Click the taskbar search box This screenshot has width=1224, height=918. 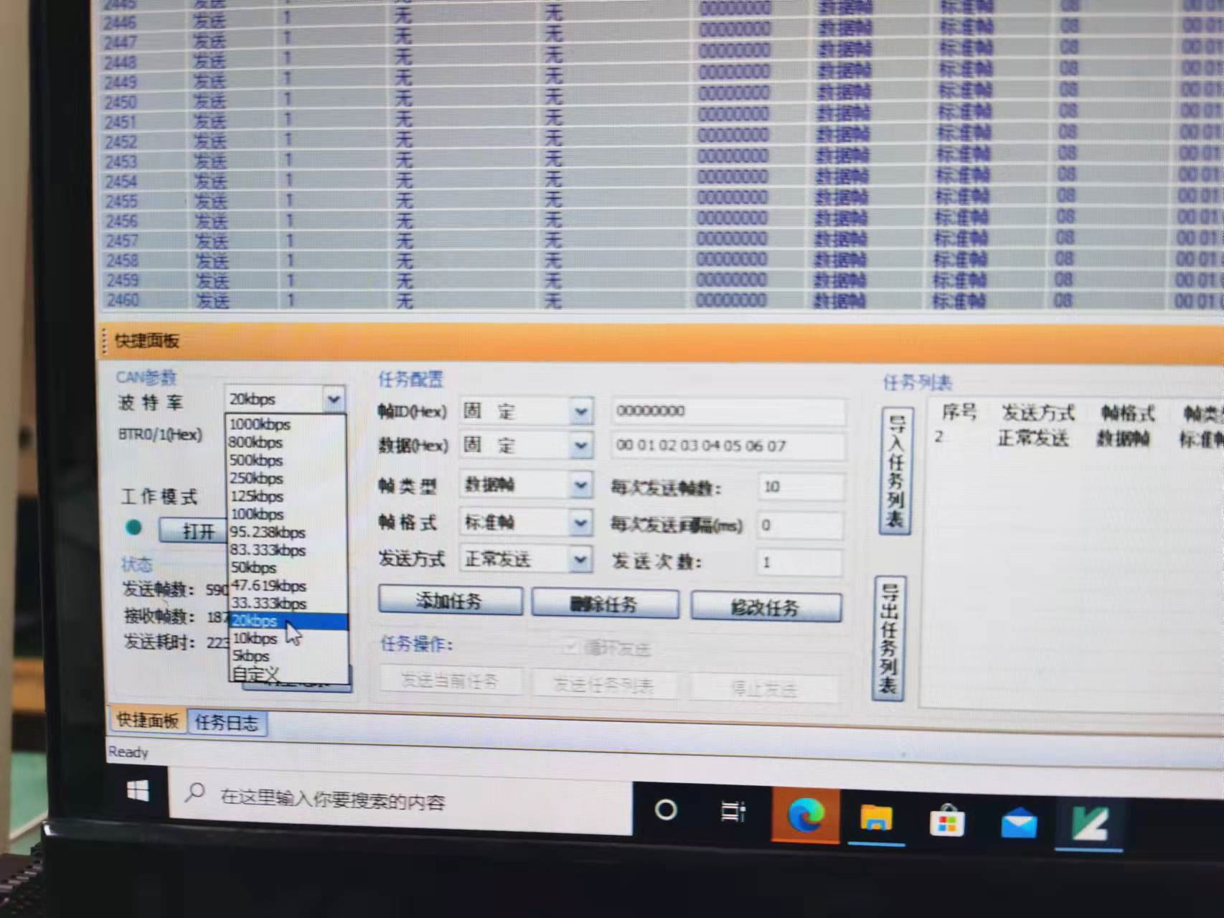pos(400,800)
